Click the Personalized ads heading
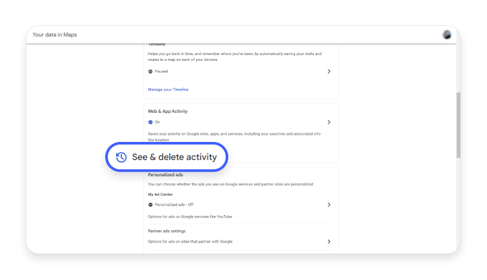This screenshot has height=280, width=487. pos(165,175)
